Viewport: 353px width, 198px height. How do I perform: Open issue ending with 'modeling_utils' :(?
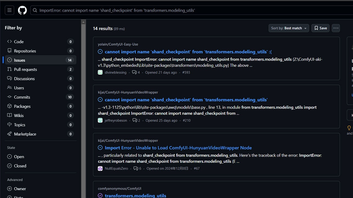pos(188,52)
